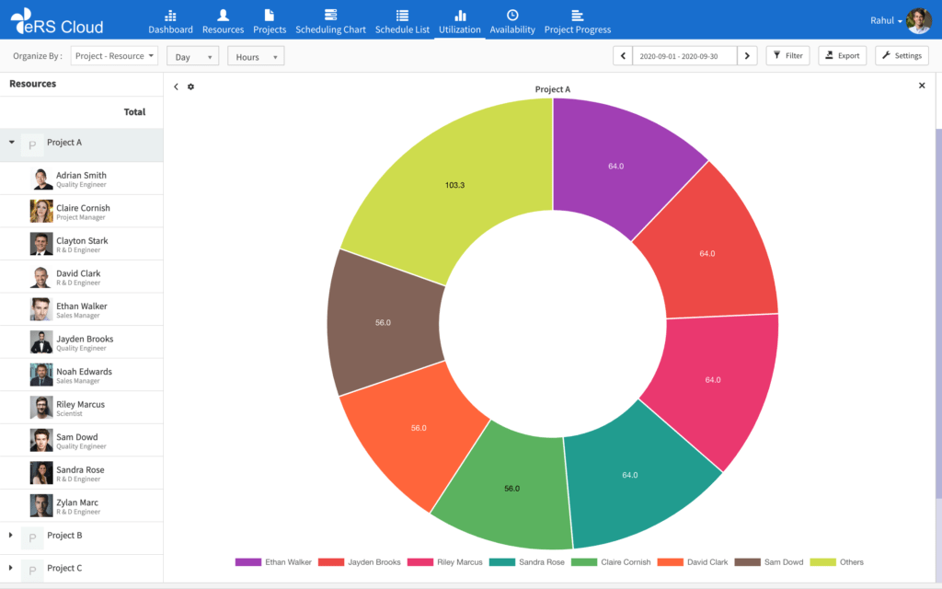Open the Day interval dropdown

(x=193, y=56)
